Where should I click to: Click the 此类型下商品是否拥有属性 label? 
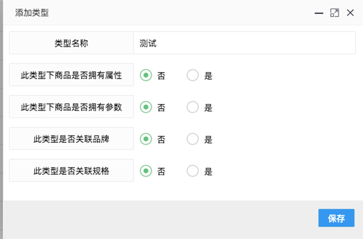[x=72, y=75]
